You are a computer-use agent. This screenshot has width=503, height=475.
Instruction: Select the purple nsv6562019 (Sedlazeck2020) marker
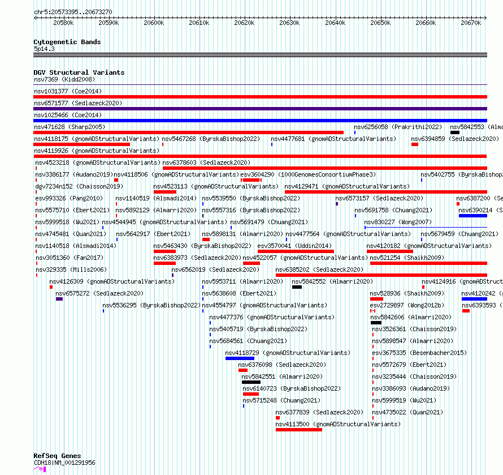click(x=172, y=275)
